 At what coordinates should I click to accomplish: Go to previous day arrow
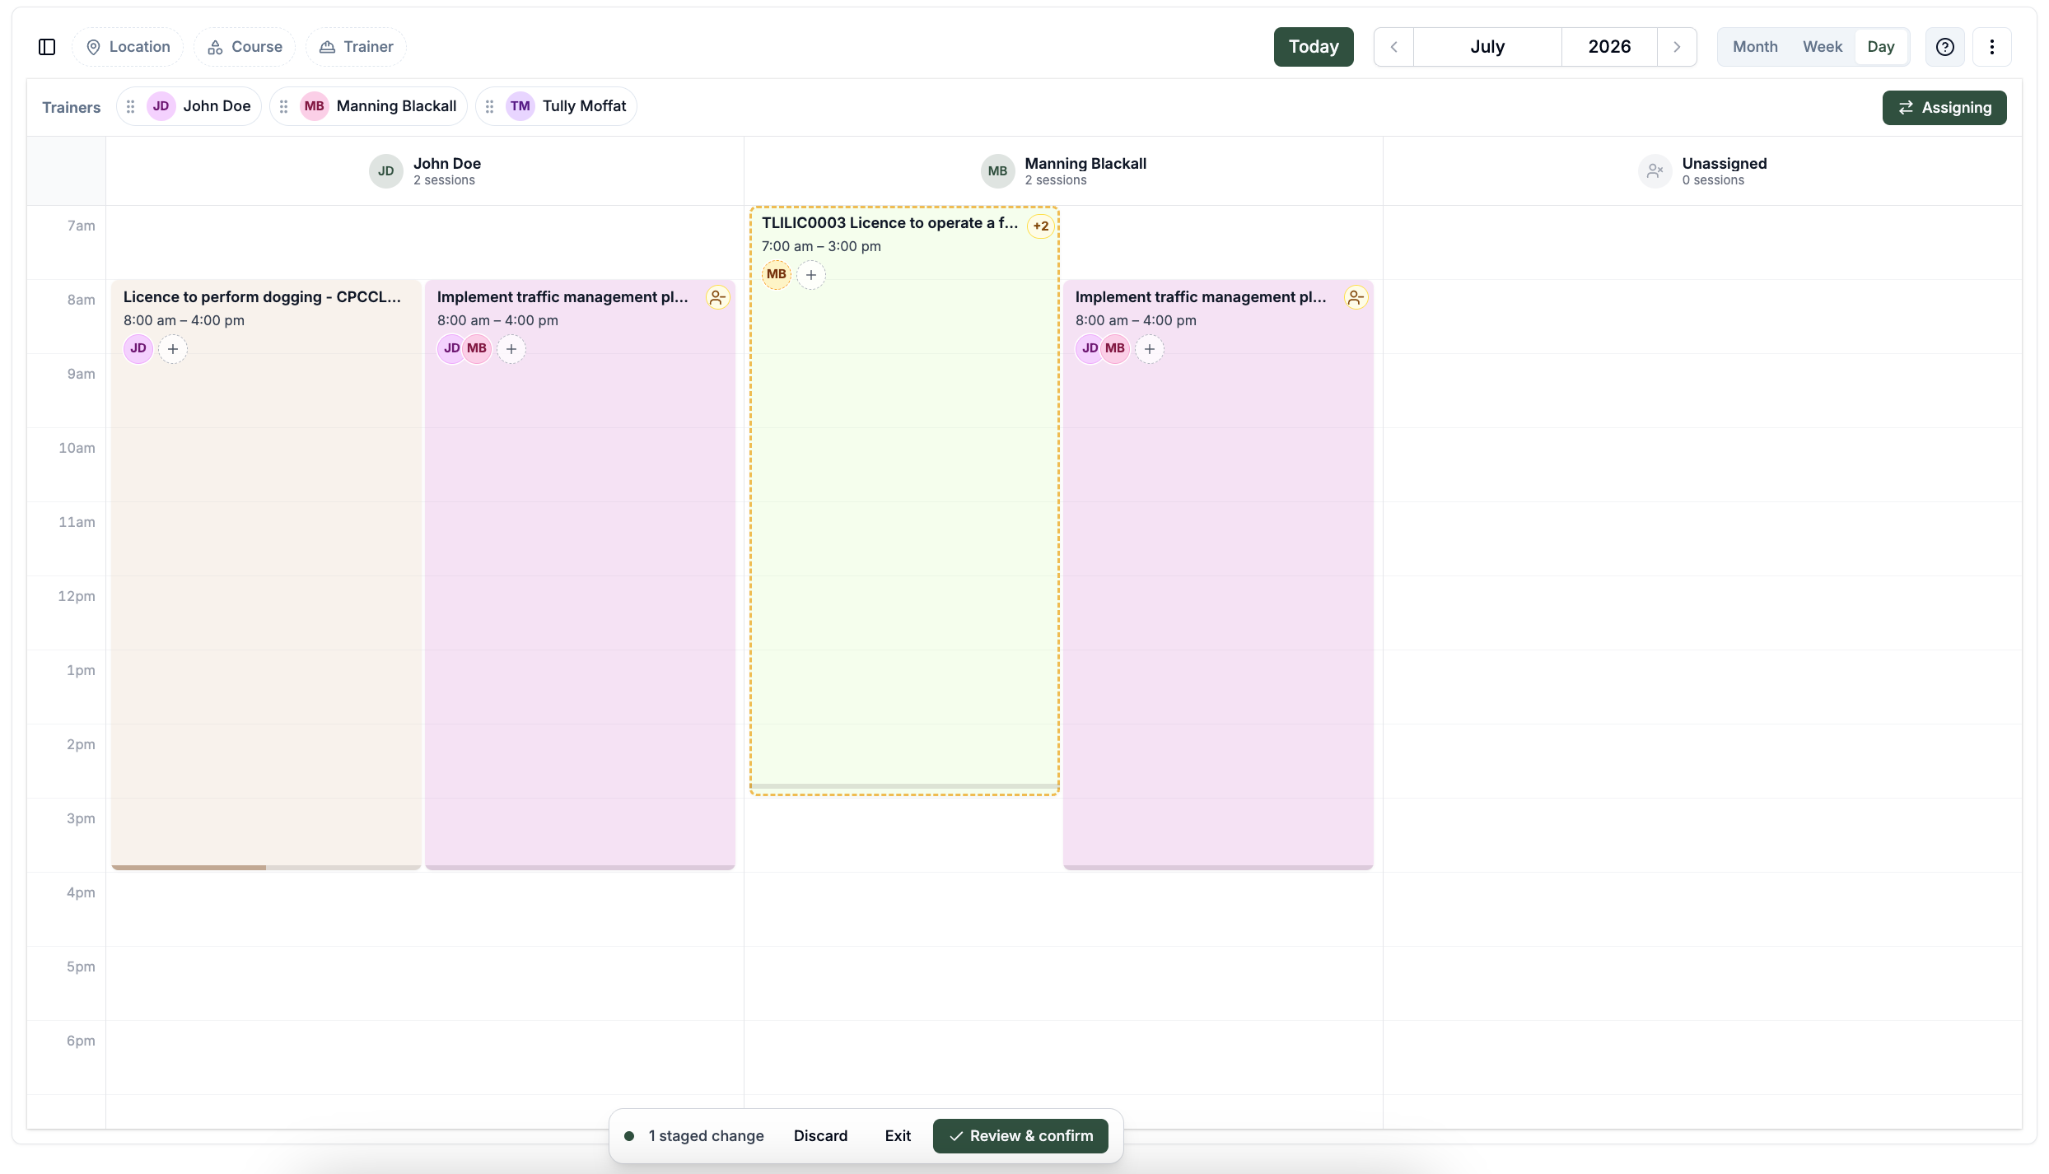pyautogui.click(x=1393, y=47)
